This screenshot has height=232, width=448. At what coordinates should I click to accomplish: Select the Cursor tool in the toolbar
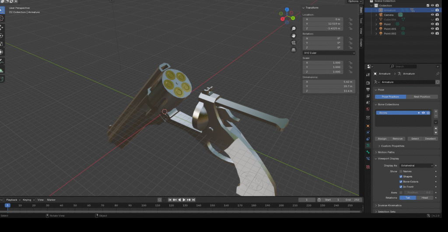coord(1,19)
